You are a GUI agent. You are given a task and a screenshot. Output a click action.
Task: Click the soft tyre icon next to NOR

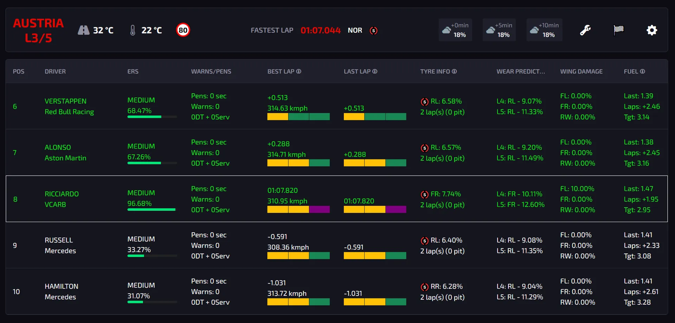pos(373,31)
